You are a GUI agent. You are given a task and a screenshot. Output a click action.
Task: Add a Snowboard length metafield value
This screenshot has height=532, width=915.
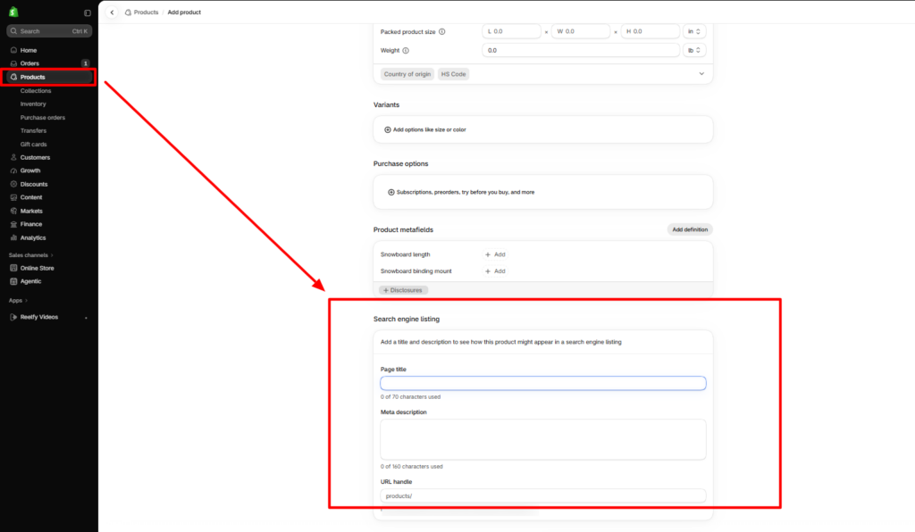click(x=495, y=254)
